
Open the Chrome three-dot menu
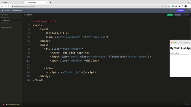pos(189,6)
